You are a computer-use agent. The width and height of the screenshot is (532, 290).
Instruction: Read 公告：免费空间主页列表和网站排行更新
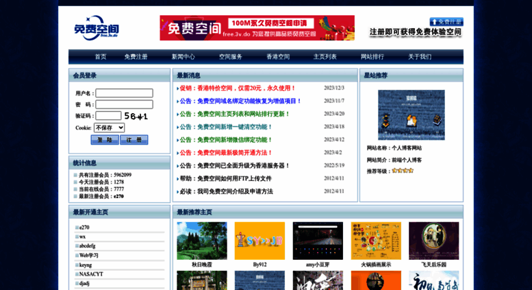234,114
